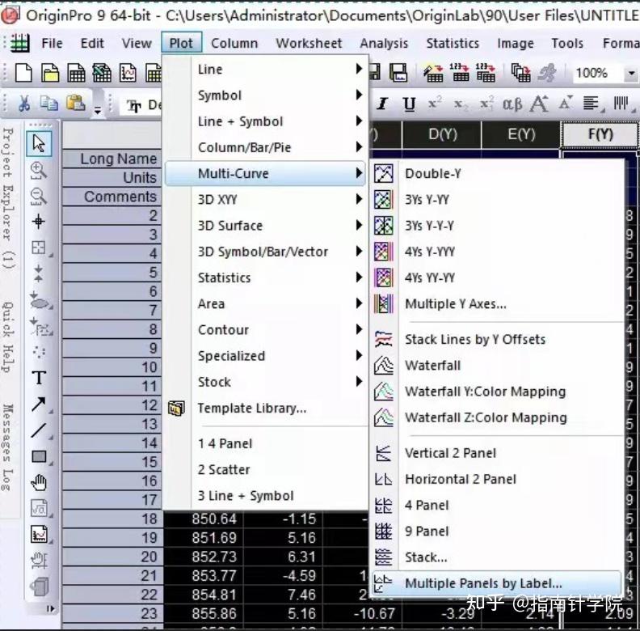Click the Greek alpha-beta symbols icon
The height and width of the screenshot is (631, 640).
coord(512,104)
